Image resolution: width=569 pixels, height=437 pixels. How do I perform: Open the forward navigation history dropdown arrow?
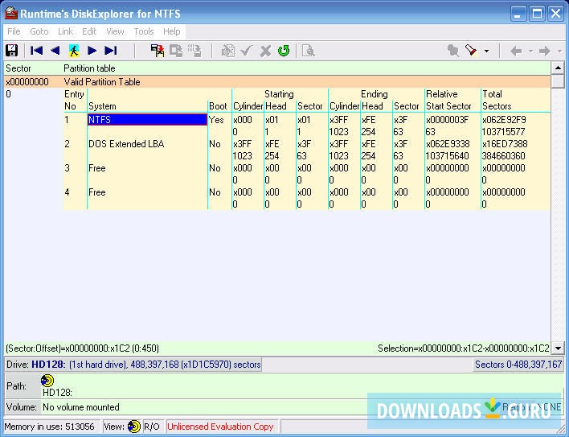point(559,52)
